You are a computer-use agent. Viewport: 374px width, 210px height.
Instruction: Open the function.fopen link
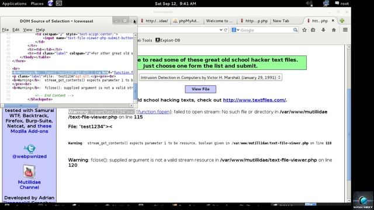[x=154, y=111]
